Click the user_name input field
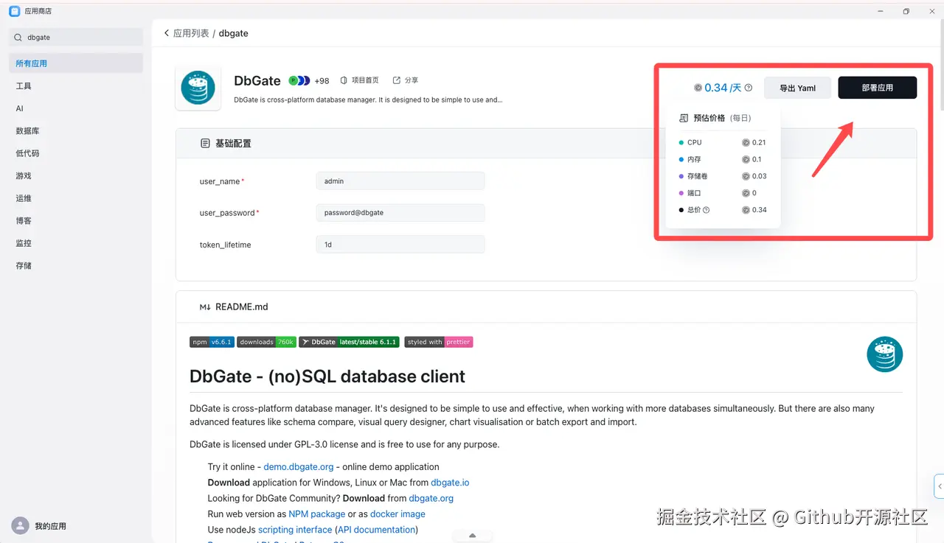The height and width of the screenshot is (543, 944). click(x=400, y=181)
